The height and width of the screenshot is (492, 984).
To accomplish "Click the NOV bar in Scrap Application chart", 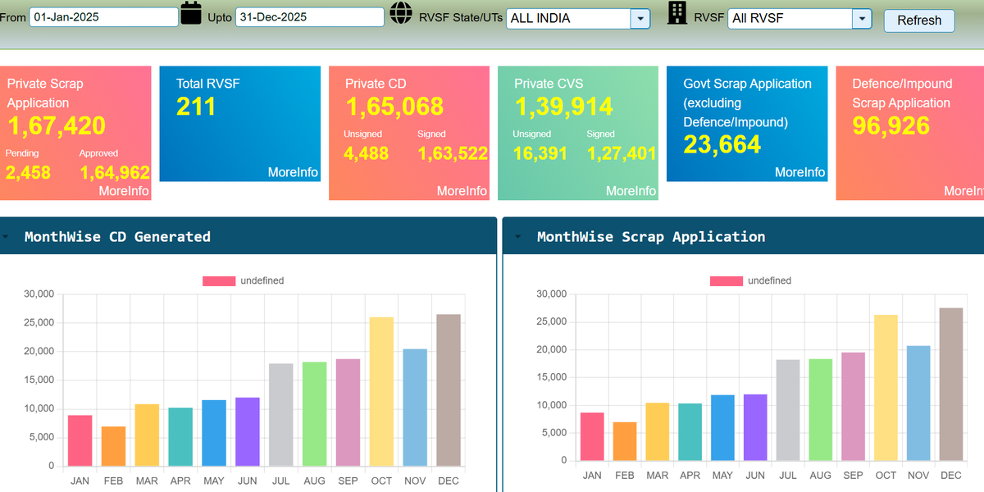I will [918, 403].
